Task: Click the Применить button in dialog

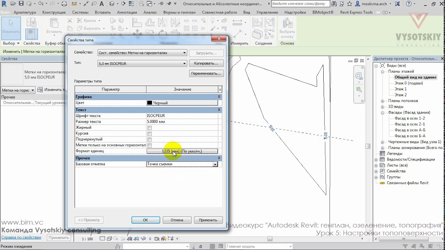Action: point(208,220)
